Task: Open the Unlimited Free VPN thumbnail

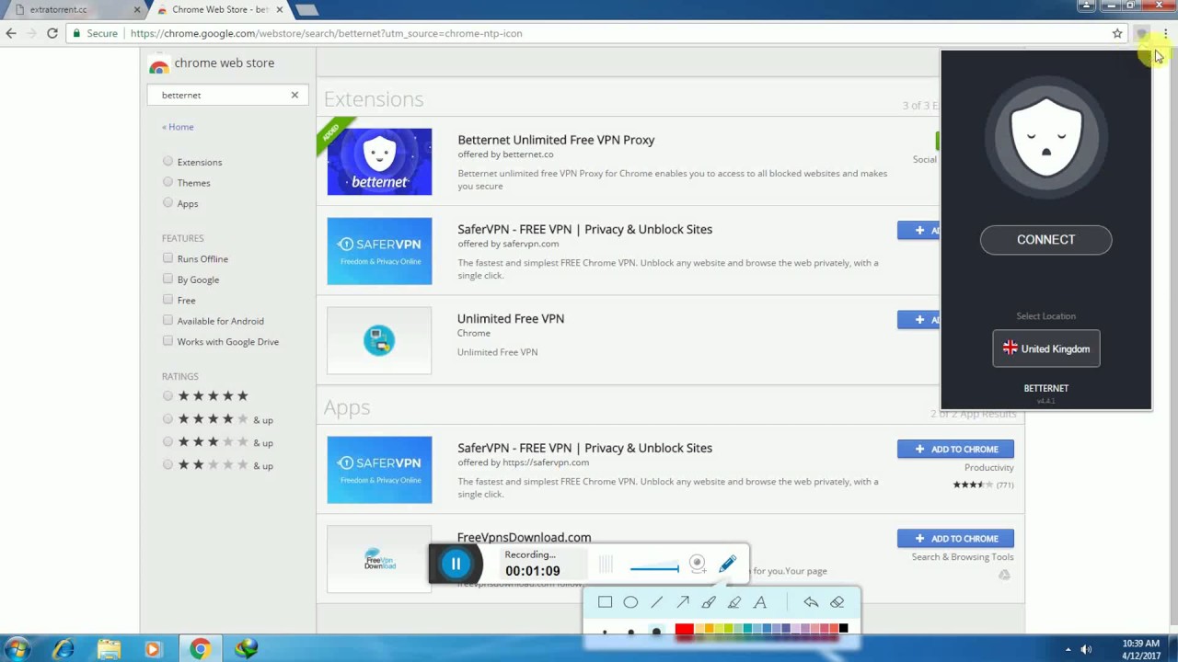Action: 379,340
